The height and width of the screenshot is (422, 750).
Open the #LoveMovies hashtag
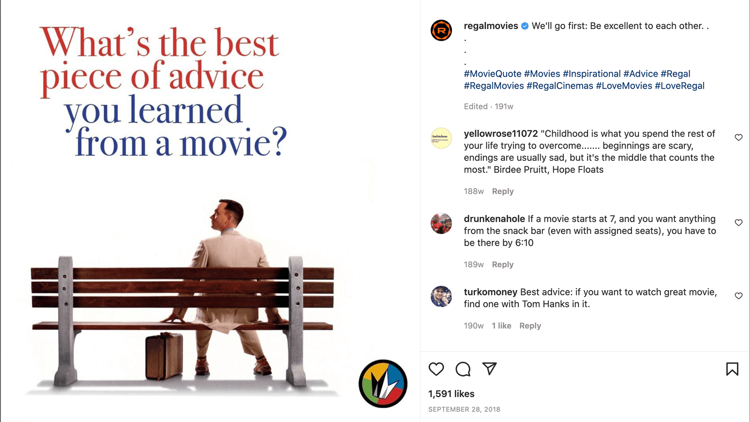pos(624,86)
